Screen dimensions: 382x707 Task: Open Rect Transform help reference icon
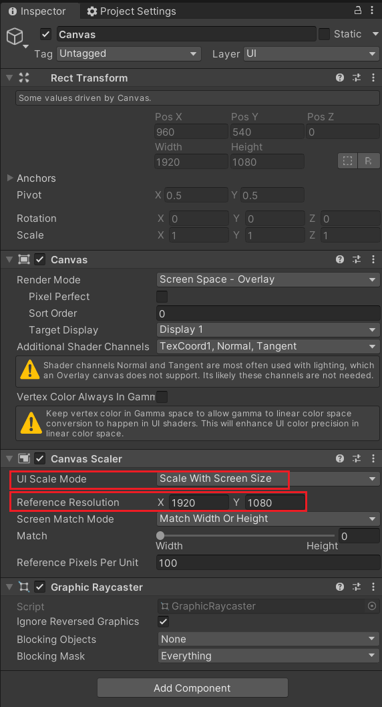tap(340, 78)
